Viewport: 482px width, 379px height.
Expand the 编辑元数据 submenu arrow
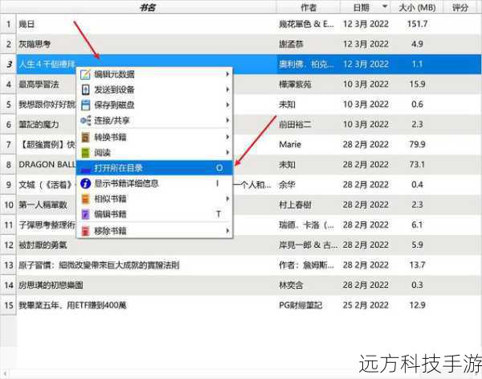coord(227,74)
